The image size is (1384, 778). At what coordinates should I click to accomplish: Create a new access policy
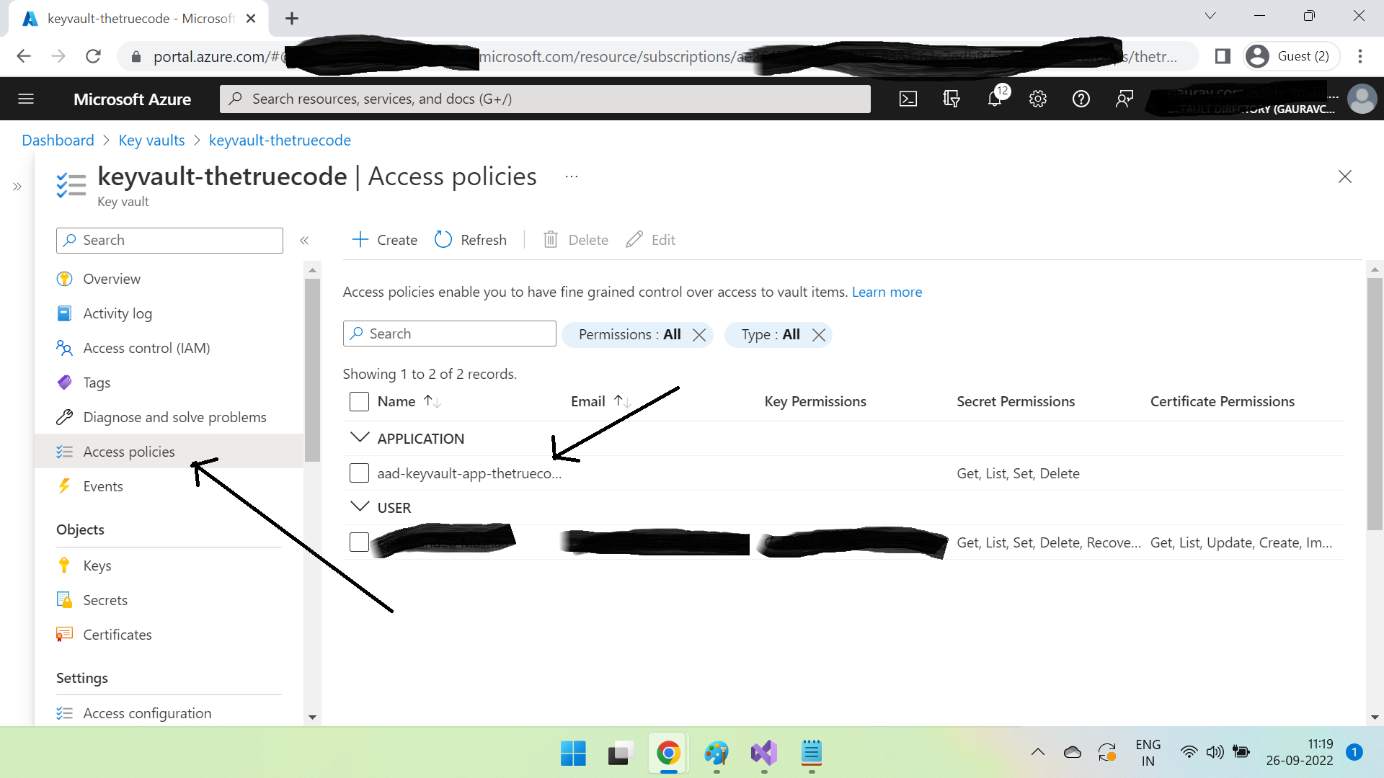pos(385,240)
